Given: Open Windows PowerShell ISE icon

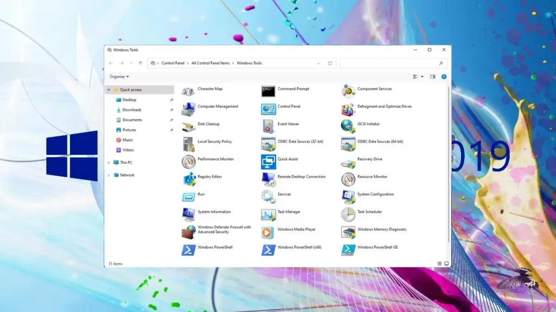Looking at the screenshot, I should click(x=348, y=250).
